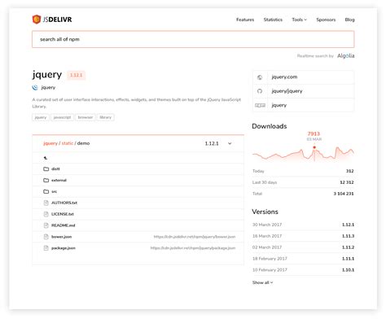Open the external folder
Viewport: 386px width, 319px height.
pyautogui.click(x=59, y=180)
